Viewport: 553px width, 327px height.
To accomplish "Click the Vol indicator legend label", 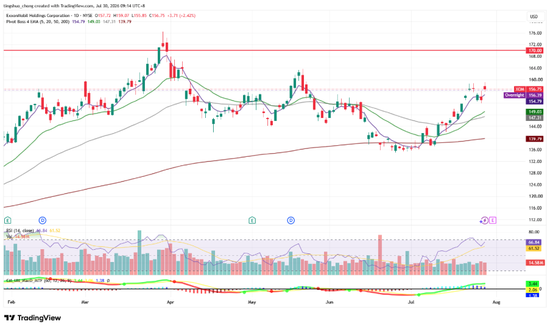I will 9,236.
